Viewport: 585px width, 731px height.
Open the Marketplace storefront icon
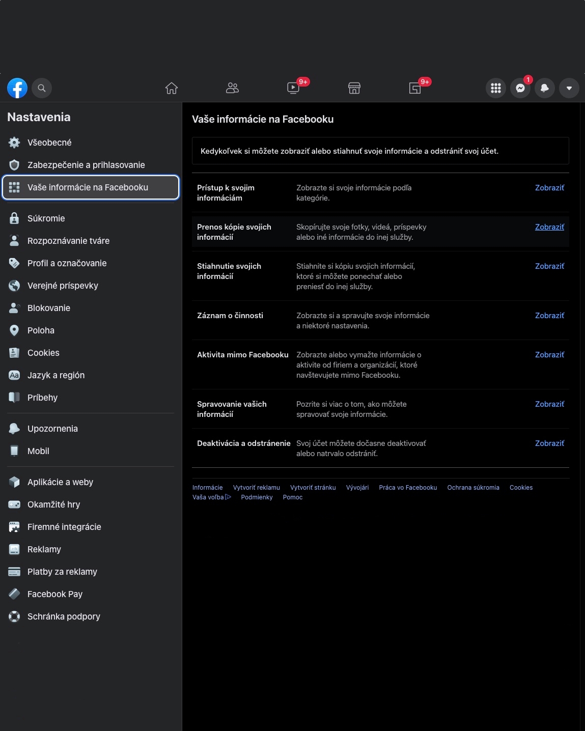click(x=354, y=88)
